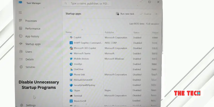Image resolution: width=214 pixels, height=107 pixels.
Task: Click the Users people icon
Action: click(21, 51)
